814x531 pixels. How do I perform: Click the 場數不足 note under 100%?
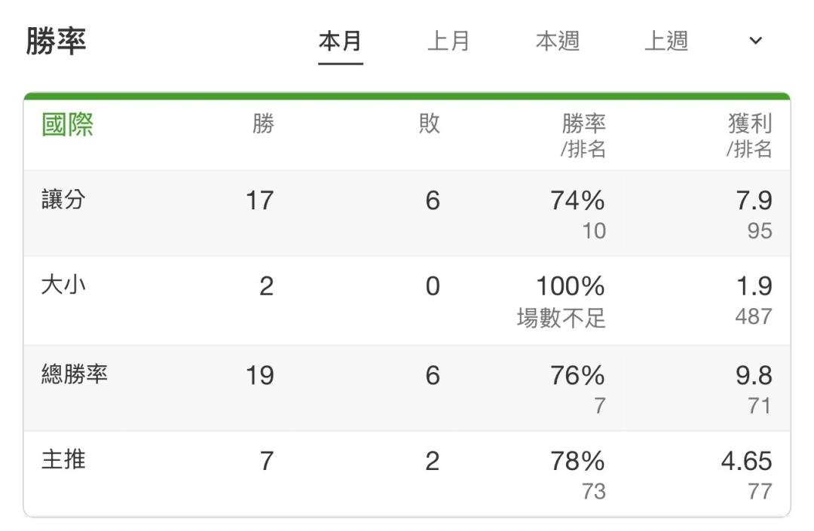tap(562, 317)
